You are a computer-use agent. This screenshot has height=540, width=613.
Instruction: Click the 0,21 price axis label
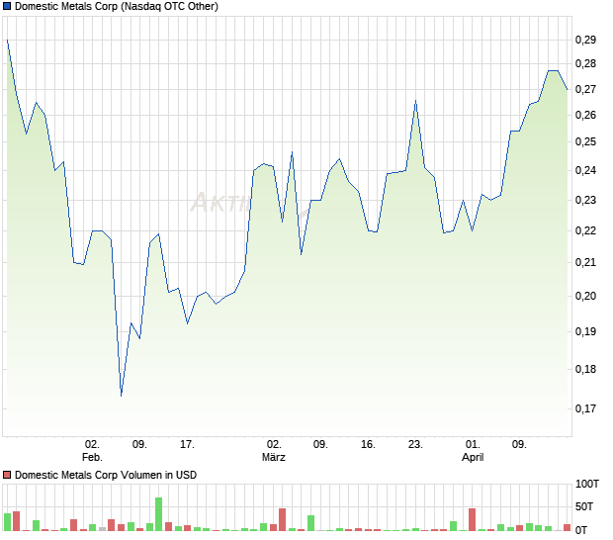pos(585,262)
